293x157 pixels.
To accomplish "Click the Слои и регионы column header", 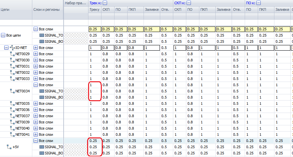I will 48,9.
